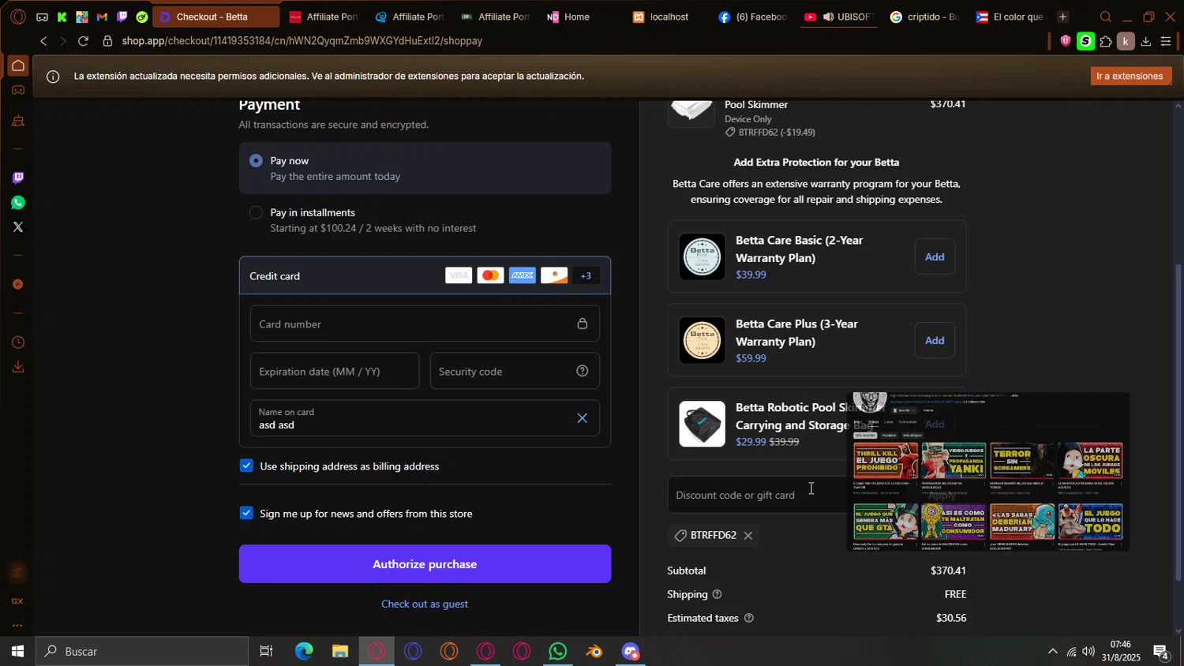Open a new tab with plus
The width and height of the screenshot is (1184, 666).
click(1062, 17)
